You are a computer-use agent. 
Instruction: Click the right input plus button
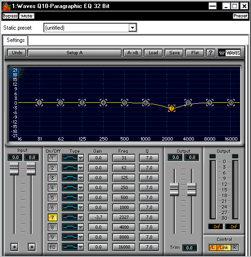32,247
